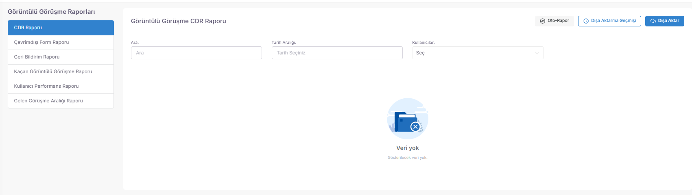Viewport: 692px width, 195px height.
Task: Click the Görüntülü Görüşme Raporları sidebar title
Action: pyautogui.click(x=51, y=12)
